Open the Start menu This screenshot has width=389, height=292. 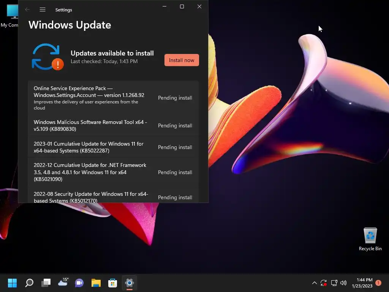[x=12, y=283]
